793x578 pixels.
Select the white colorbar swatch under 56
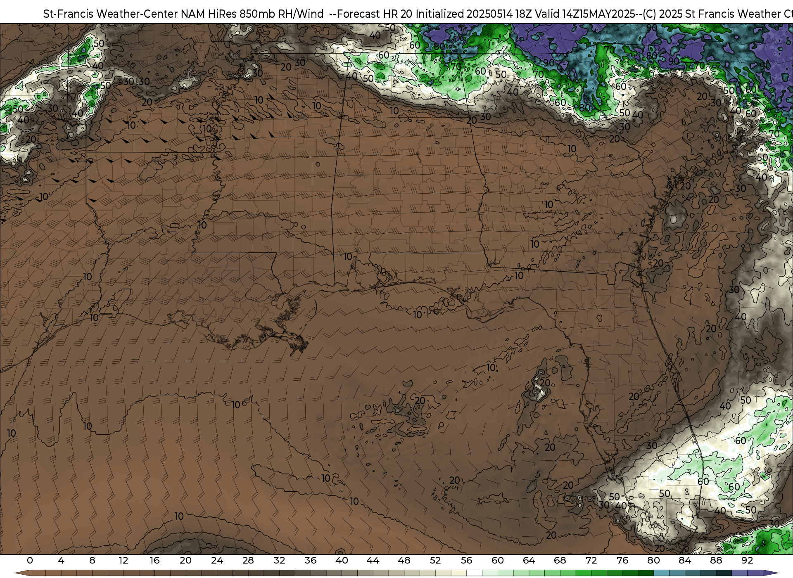(x=474, y=573)
